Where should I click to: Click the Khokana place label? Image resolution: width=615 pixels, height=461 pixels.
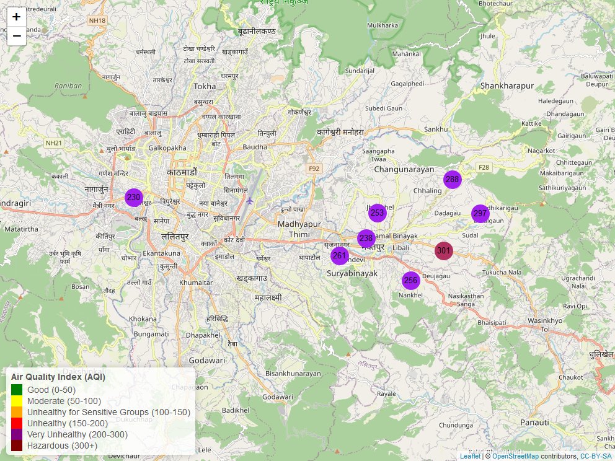pos(143,319)
